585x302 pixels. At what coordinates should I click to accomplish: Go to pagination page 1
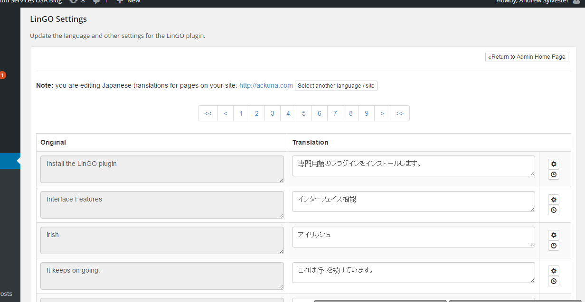click(x=241, y=113)
